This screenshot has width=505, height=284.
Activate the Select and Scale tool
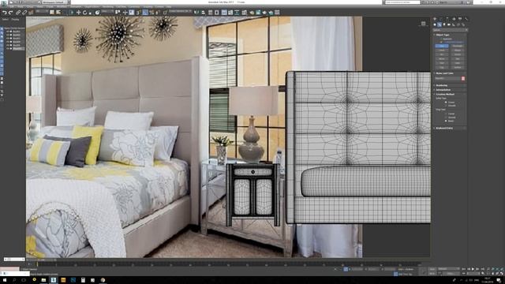(x=91, y=13)
